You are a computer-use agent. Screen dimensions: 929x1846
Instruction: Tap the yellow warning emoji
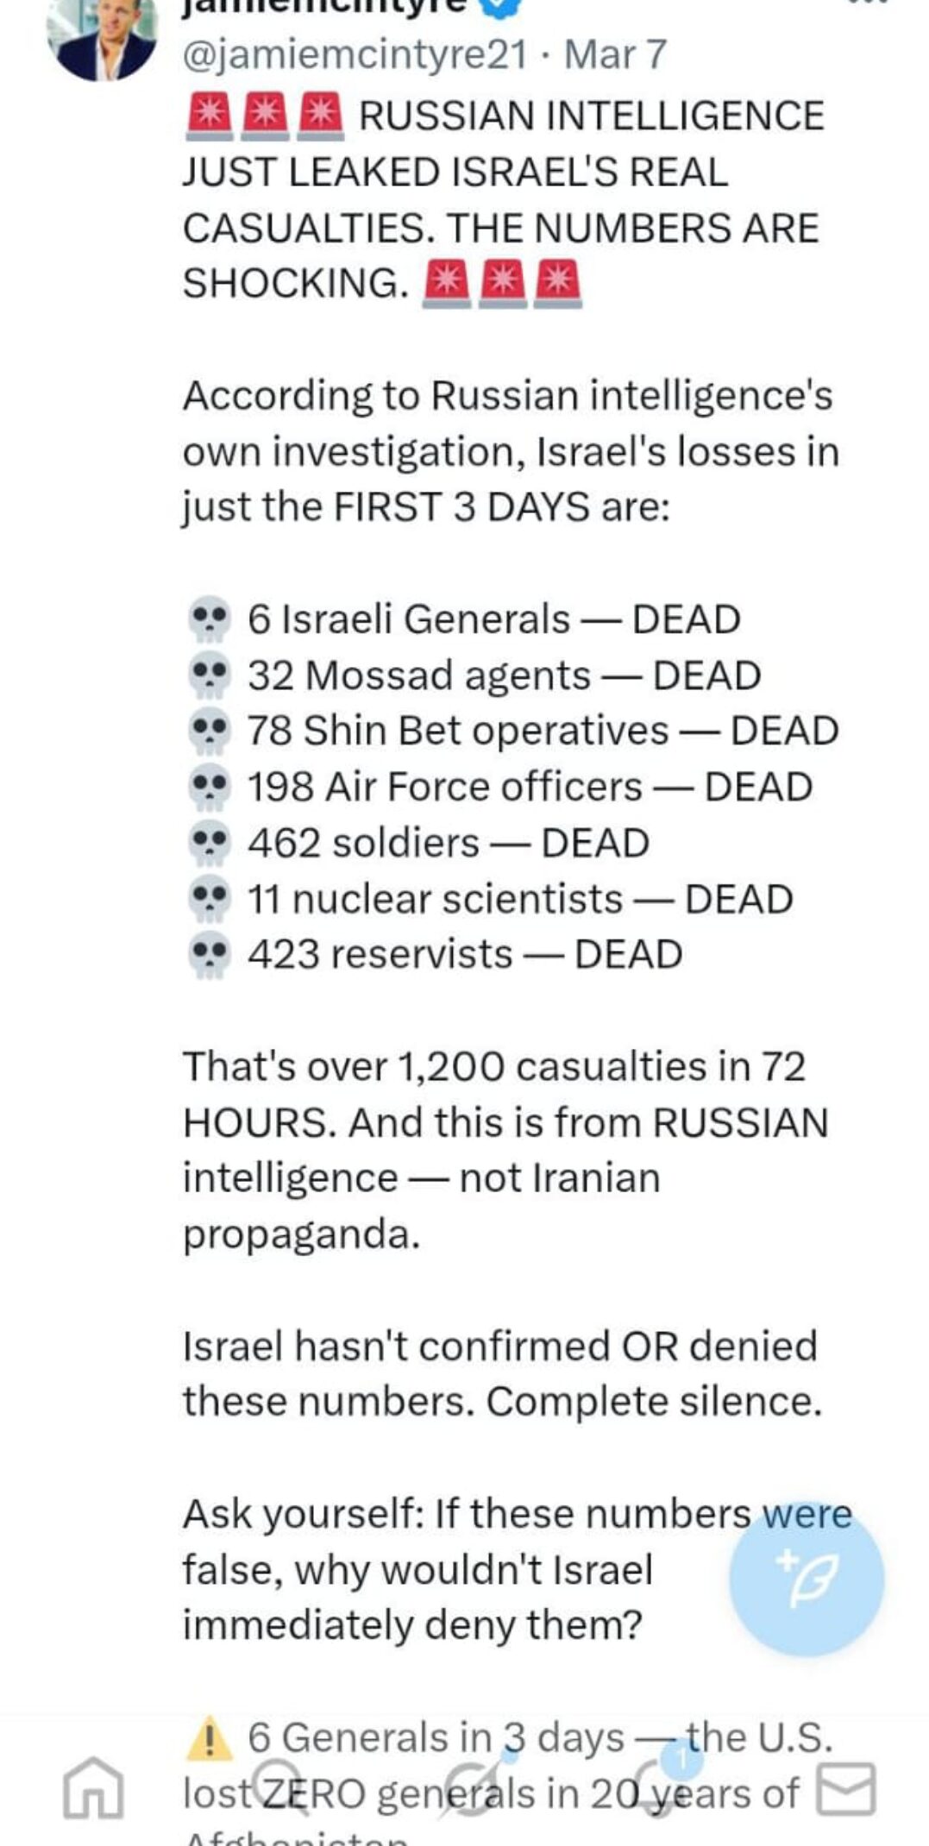209,1737
